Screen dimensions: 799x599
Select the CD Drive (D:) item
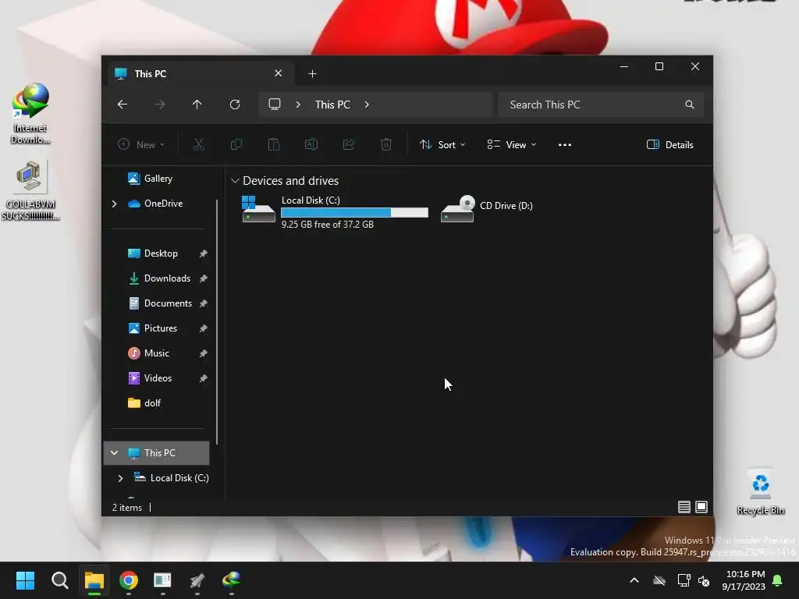(487, 209)
